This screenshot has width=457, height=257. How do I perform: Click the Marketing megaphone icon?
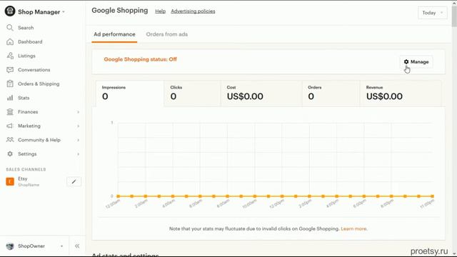click(10, 126)
